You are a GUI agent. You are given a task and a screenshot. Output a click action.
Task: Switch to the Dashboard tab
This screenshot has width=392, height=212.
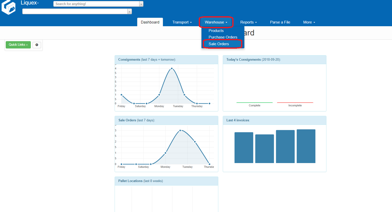pos(150,22)
